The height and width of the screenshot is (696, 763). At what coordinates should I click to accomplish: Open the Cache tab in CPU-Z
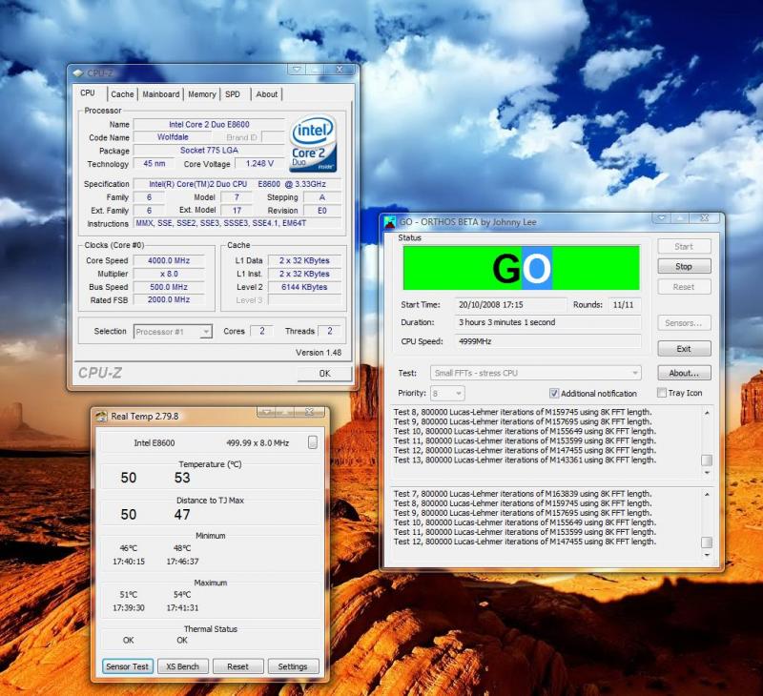tap(122, 93)
